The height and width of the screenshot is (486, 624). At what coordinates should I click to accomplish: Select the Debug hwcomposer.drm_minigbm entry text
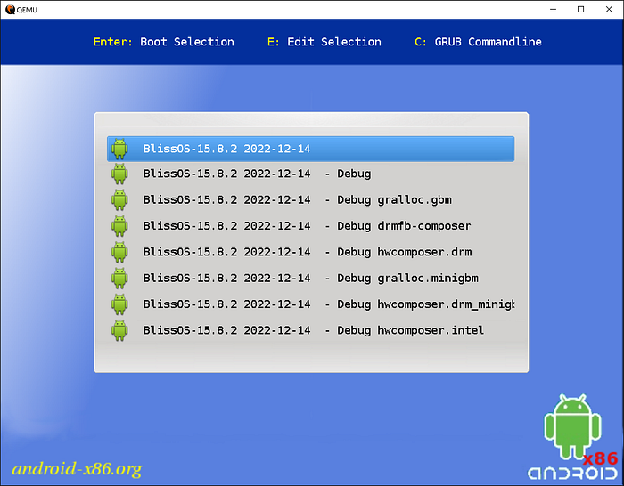point(329,304)
